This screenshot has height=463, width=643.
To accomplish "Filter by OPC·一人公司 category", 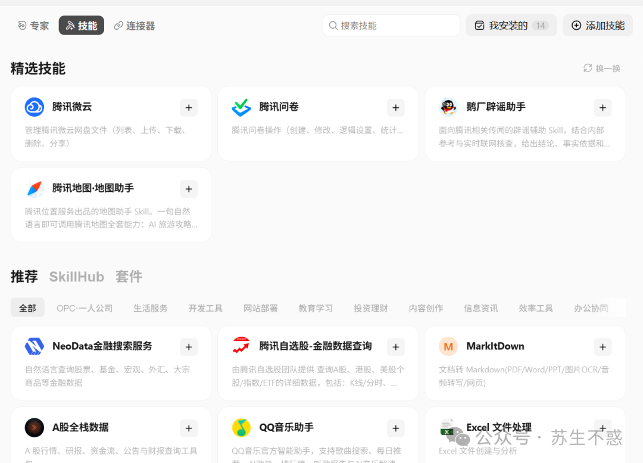I will [85, 308].
